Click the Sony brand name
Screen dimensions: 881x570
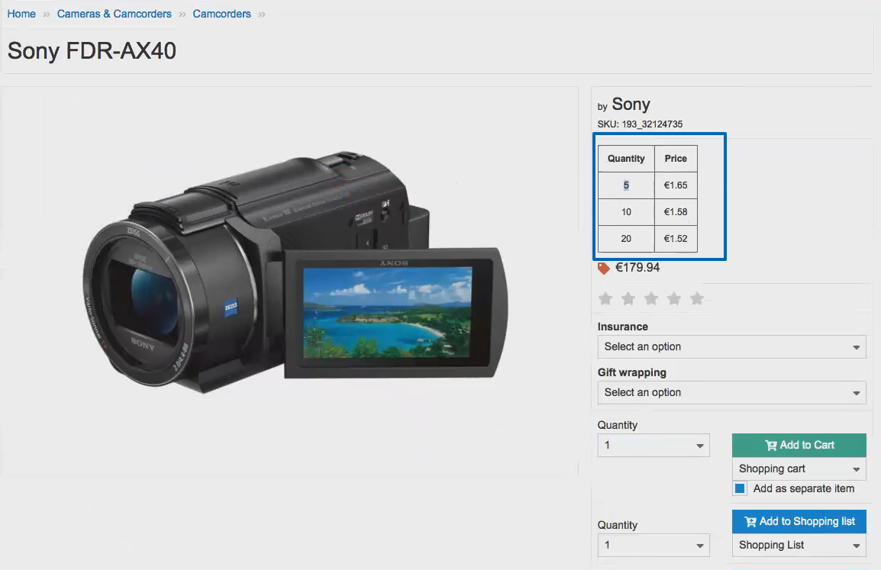pos(631,104)
